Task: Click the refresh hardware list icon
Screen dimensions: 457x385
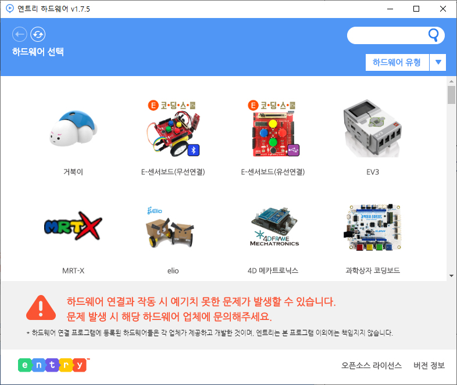Action: point(38,34)
